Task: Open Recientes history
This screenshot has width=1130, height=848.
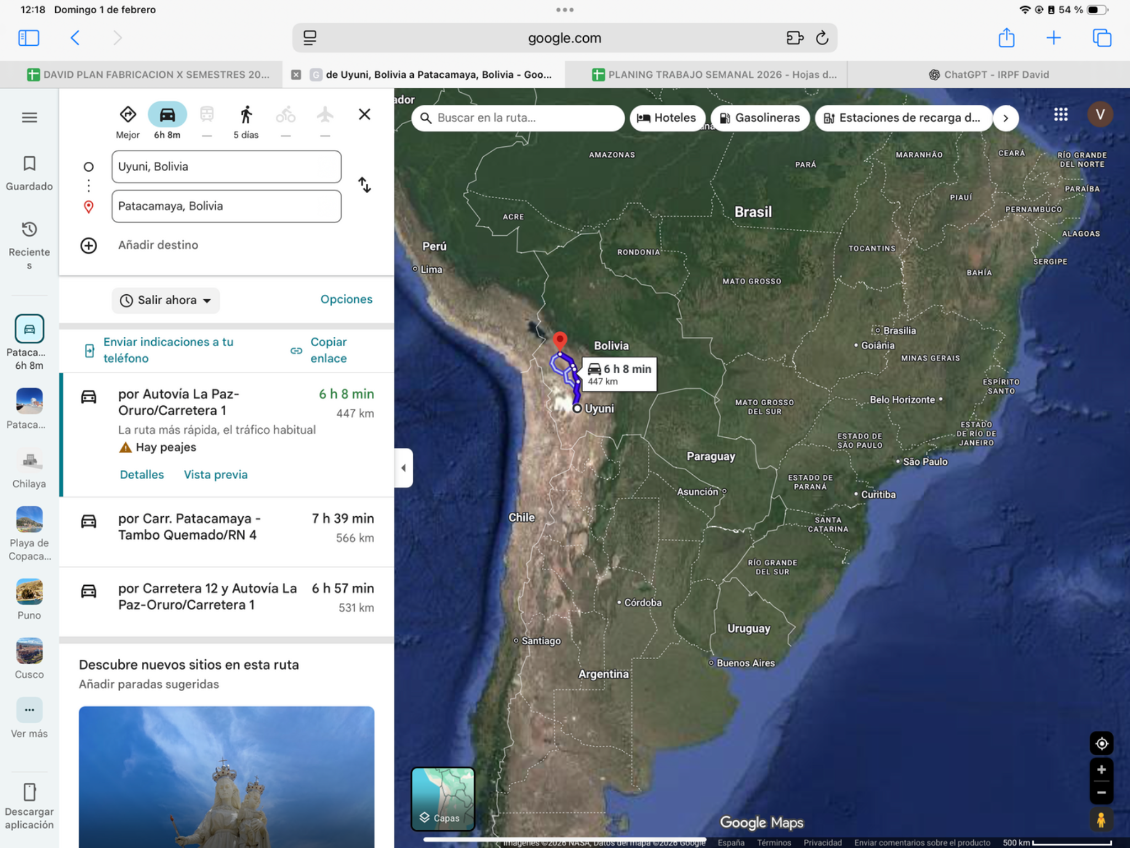Action: pyautogui.click(x=29, y=245)
